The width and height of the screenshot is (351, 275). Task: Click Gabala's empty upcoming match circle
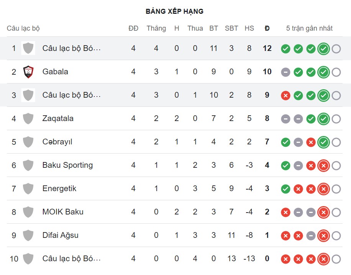pyautogui.click(x=336, y=72)
